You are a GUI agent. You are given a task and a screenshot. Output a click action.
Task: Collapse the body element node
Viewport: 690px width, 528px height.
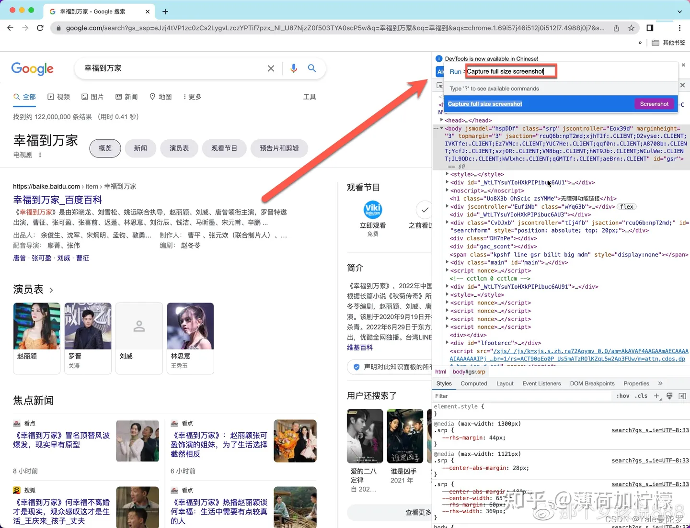442,128
